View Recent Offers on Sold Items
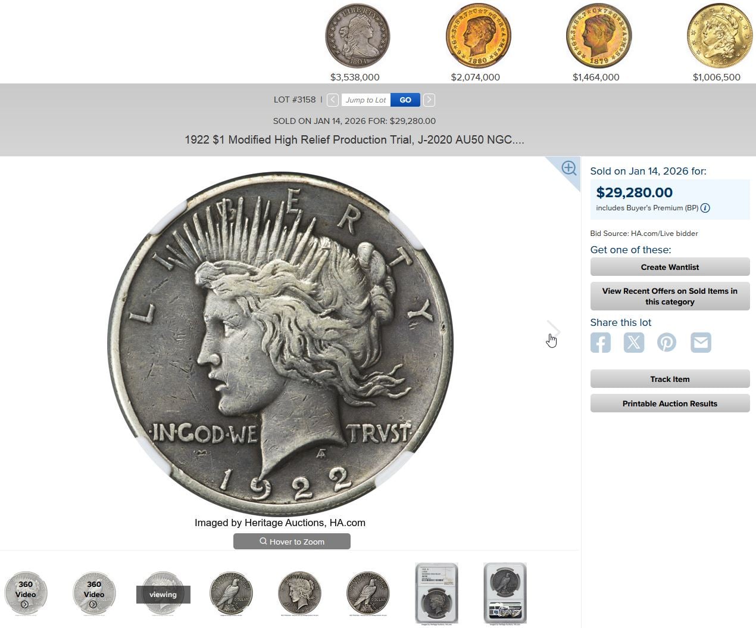 pos(670,296)
